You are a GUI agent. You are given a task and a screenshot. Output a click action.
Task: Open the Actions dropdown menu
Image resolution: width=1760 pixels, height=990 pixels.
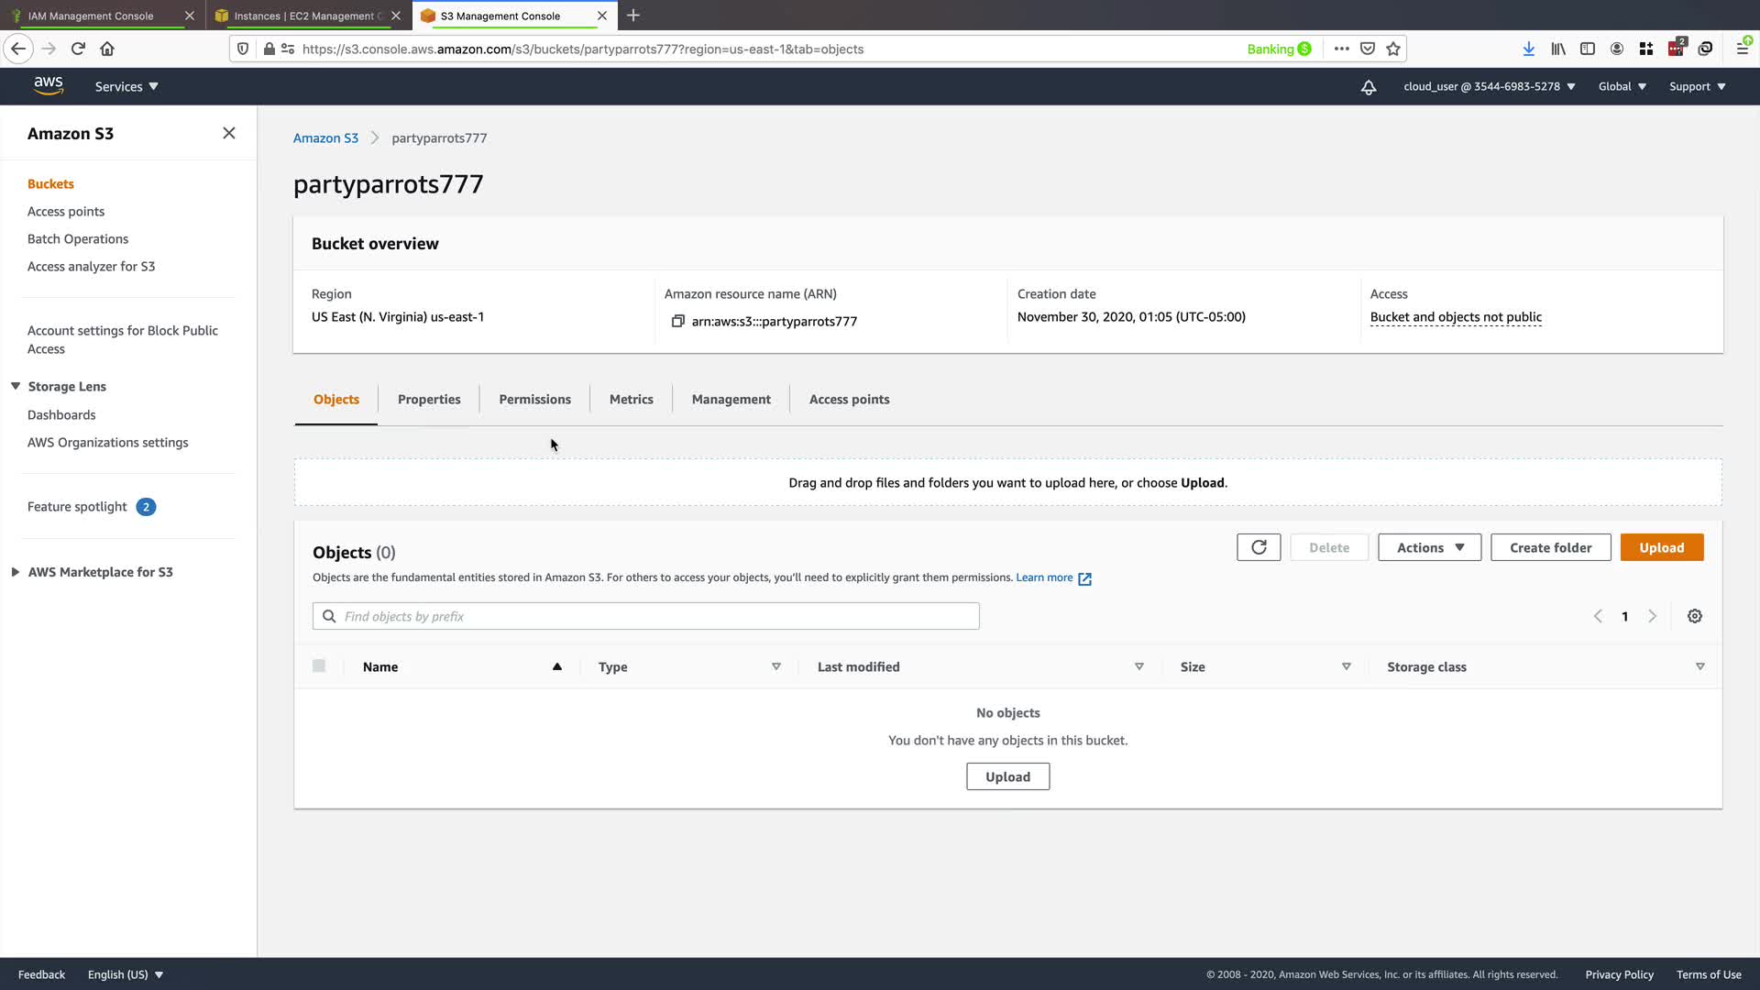click(1428, 547)
